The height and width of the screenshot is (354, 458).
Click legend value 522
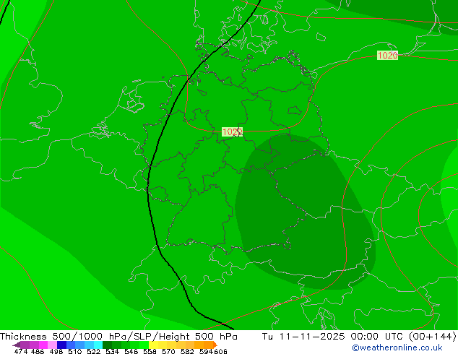coord(93,351)
